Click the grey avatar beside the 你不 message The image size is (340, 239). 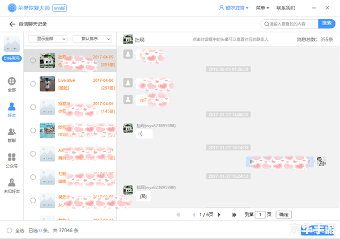pyautogui.click(x=128, y=99)
